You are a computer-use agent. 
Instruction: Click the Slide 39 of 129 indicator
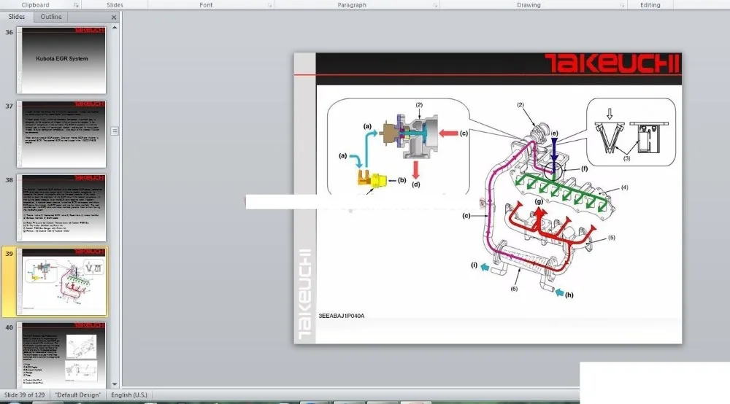pyautogui.click(x=25, y=395)
